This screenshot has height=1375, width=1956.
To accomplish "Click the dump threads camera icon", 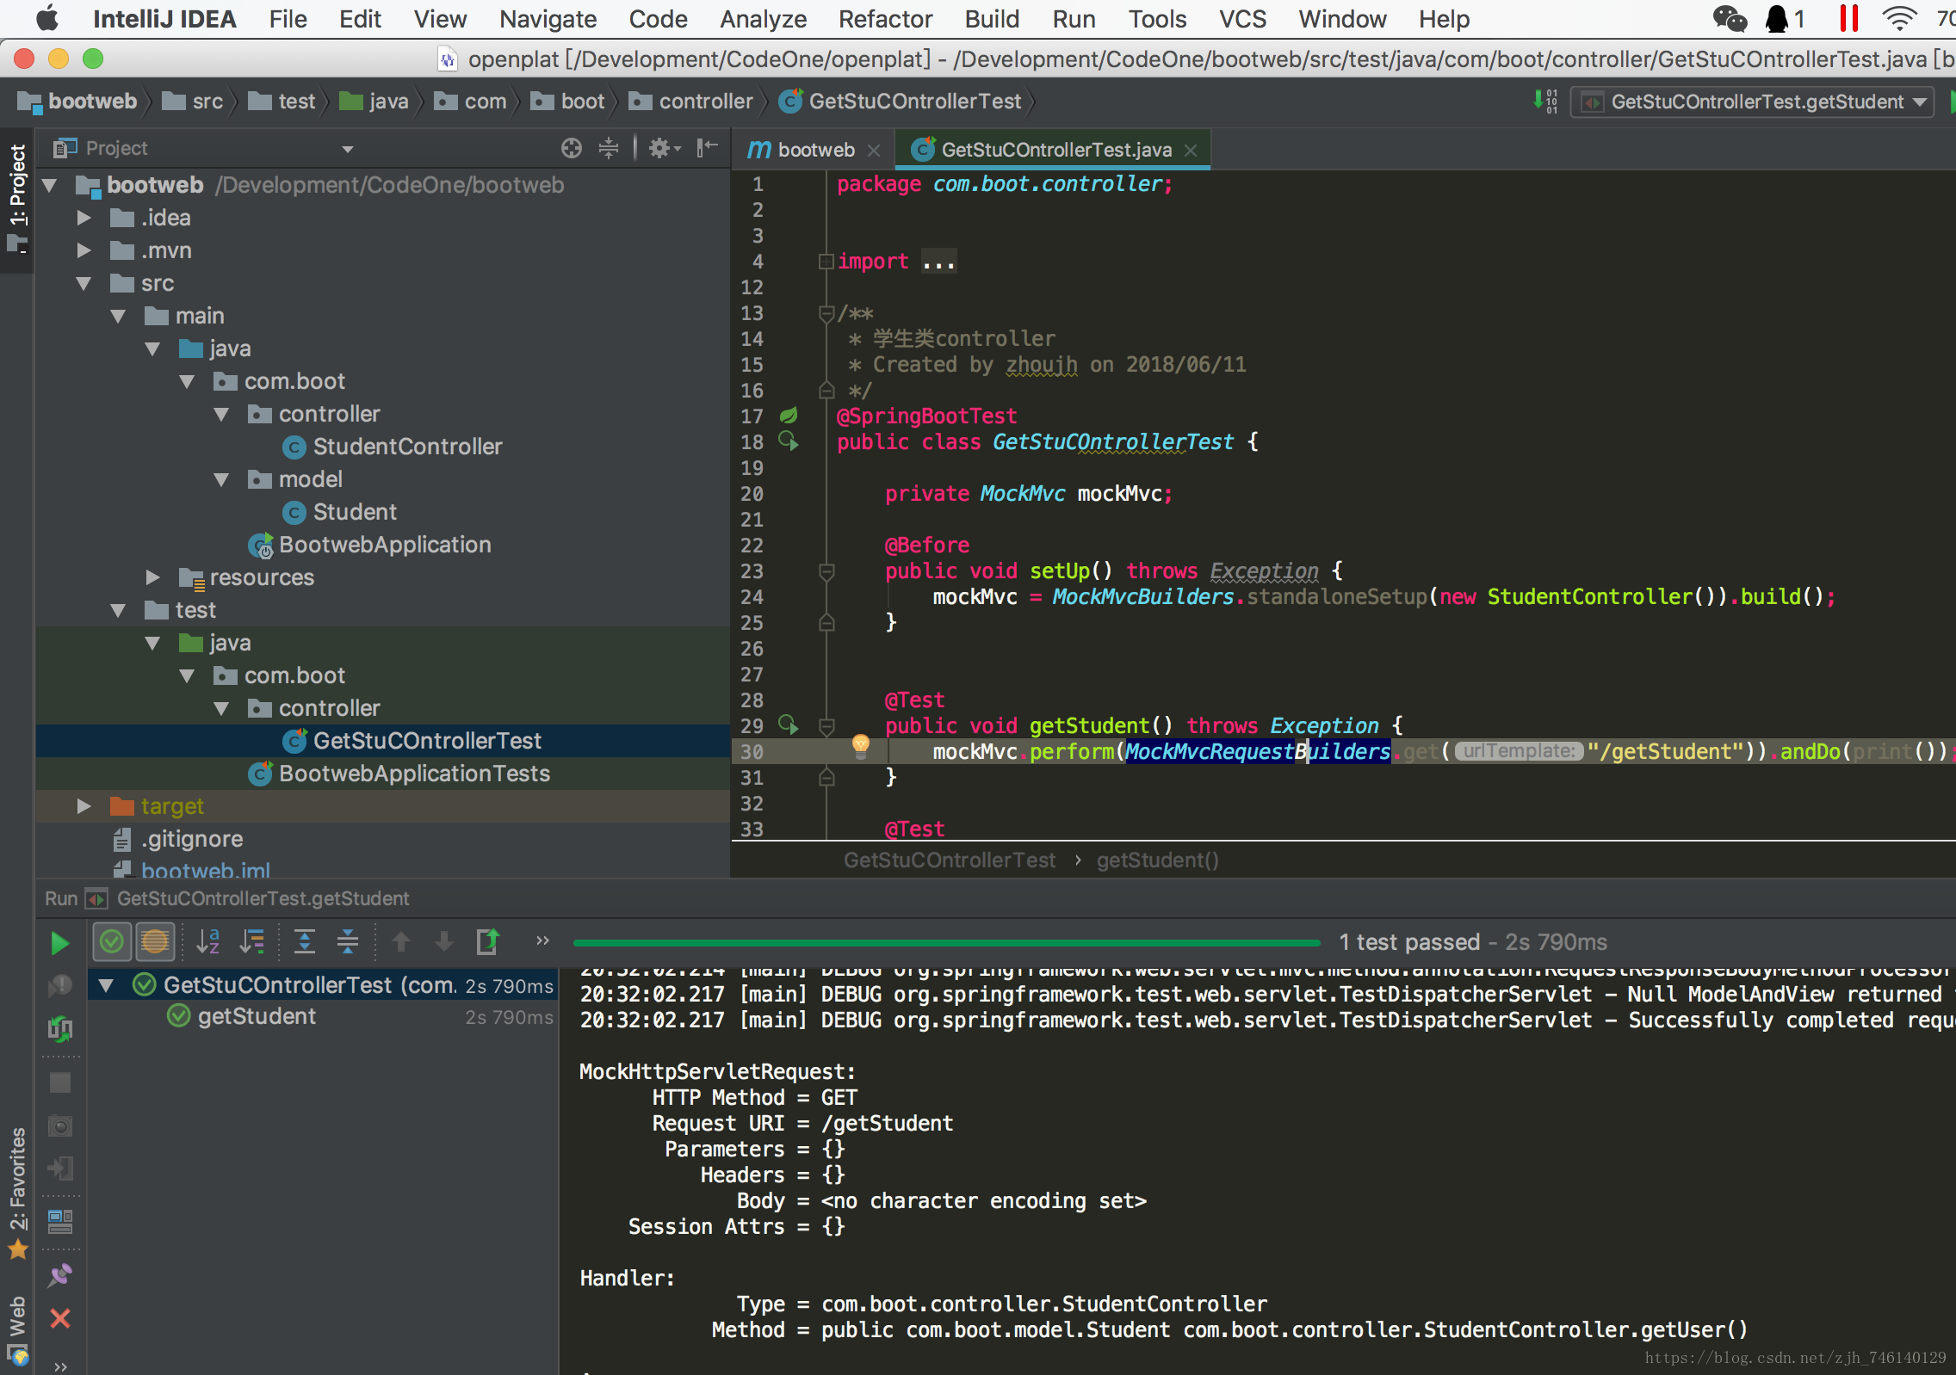I will coord(60,1126).
